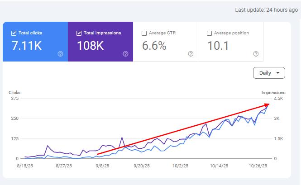Click the dropdown arrow beside Daily
Screen dimensions: 301x185
[x=277, y=73]
